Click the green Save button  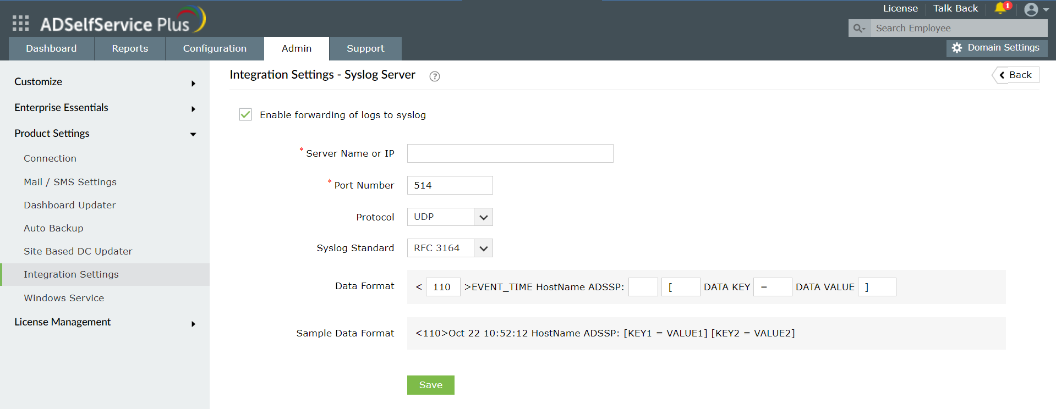430,385
